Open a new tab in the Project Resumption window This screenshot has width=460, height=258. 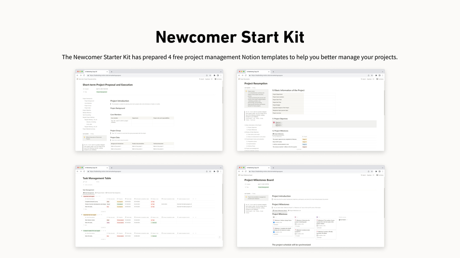[x=273, y=72]
